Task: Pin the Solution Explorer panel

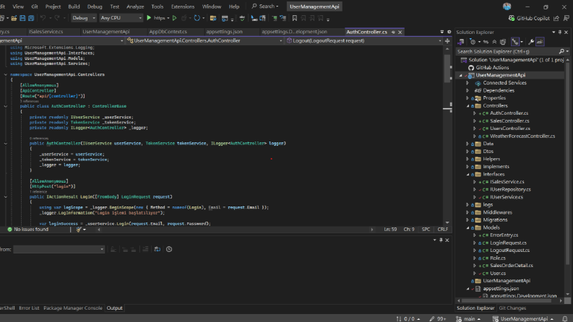Action: click(x=559, y=32)
